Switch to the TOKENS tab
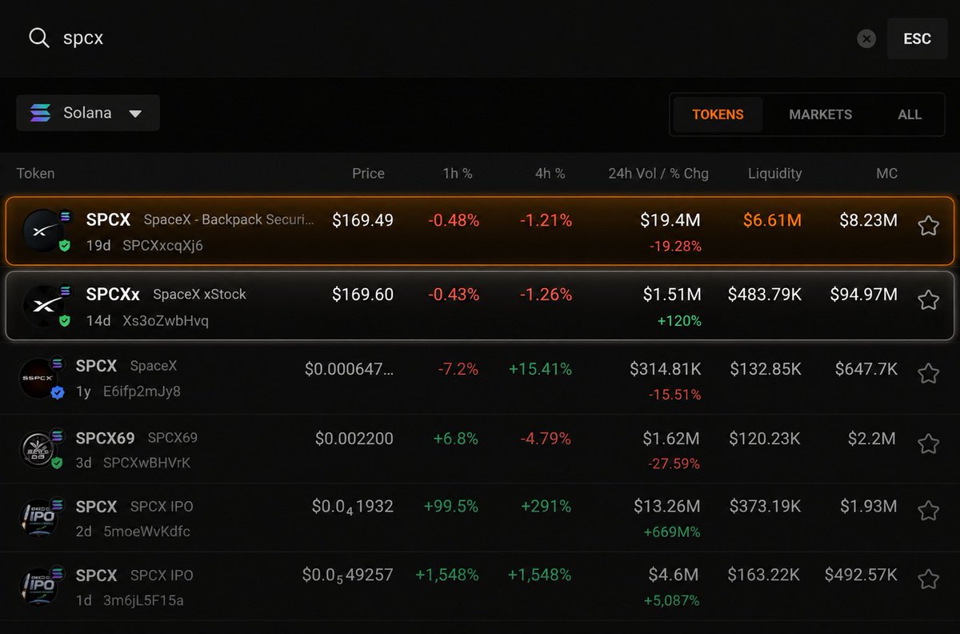Image resolution: width=960 pixels, height=634 pixels. tap(718, 114)
